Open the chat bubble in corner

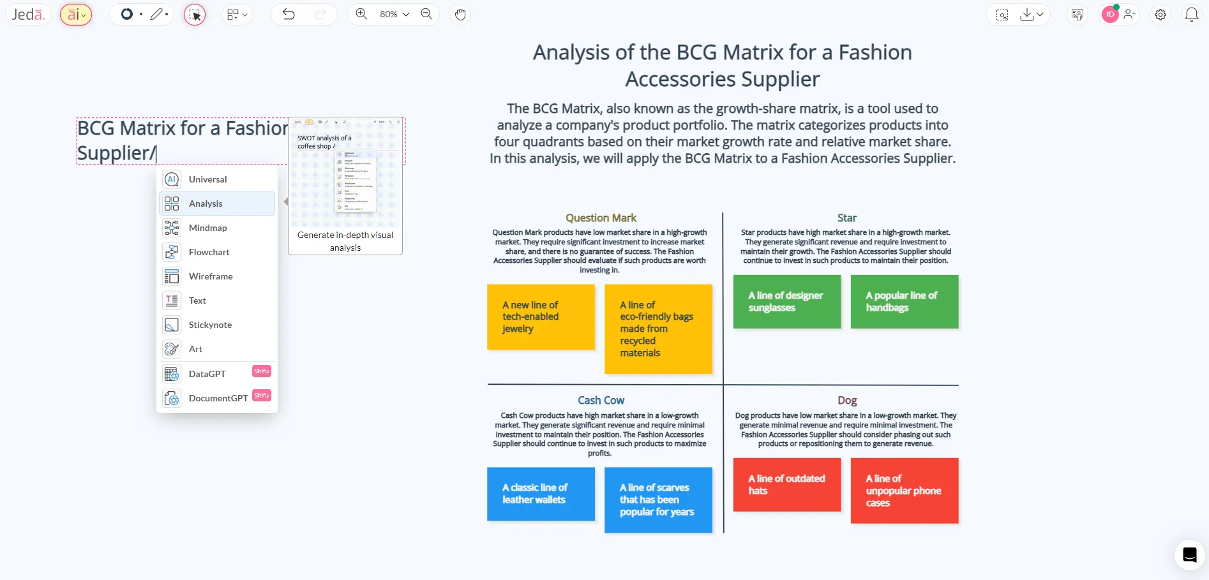click(1189, 554)
